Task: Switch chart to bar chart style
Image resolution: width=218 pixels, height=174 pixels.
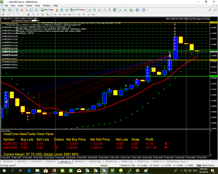Action: (x=90, y=10)
